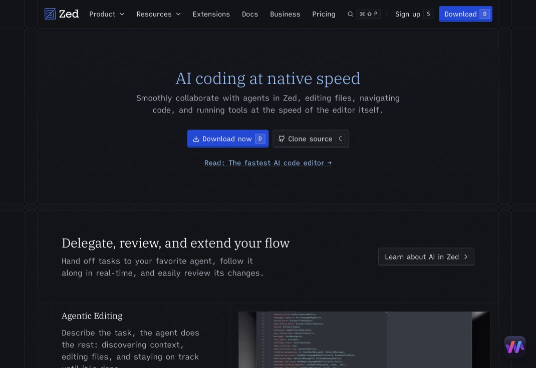536x368 pixels.
Task: Open 'Read: The fastest AI code editor' link
Action: click(x=268, y=163)
